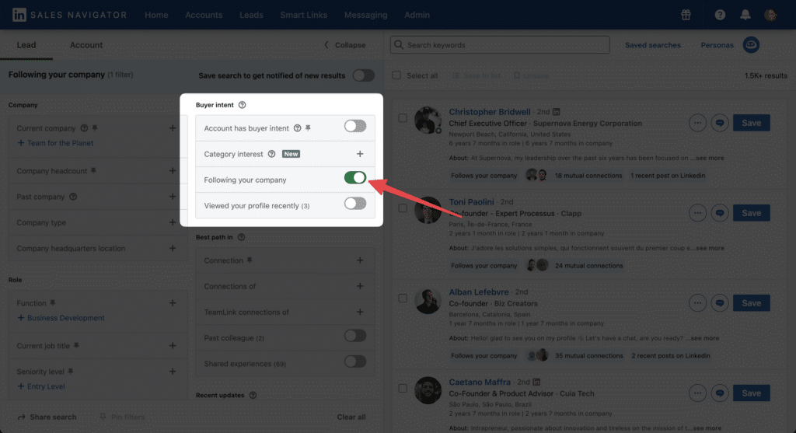The width and height of the screenshot is (796, 433).
Task: Message Toni Paolini via chat icon
Action: [x=720, y=213]
